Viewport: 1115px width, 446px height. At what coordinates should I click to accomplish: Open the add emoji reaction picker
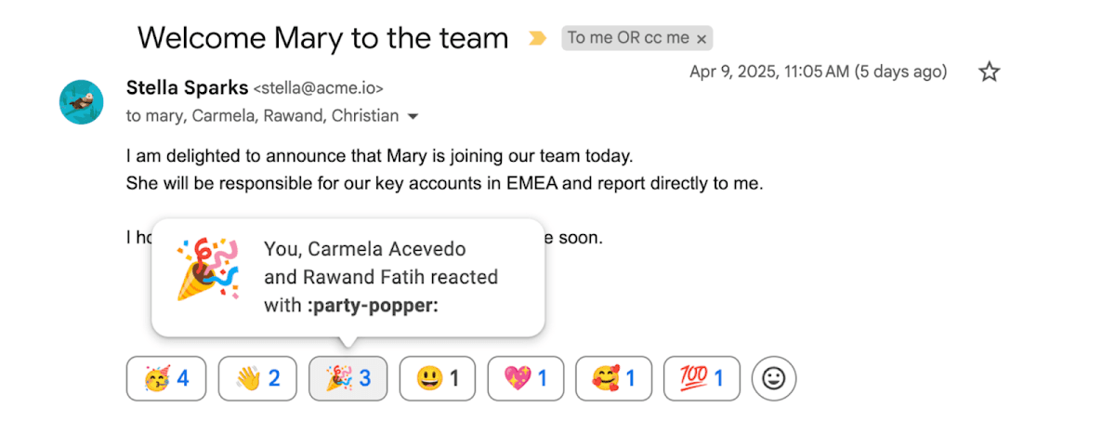pos(773,378)
